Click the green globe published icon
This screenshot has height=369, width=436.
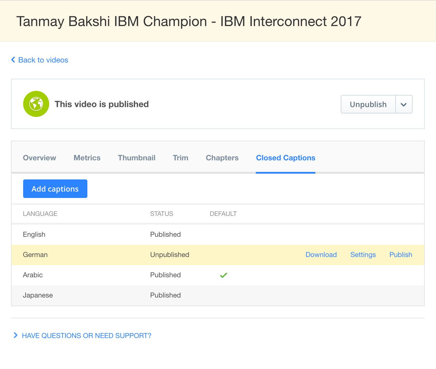(36, 104)
